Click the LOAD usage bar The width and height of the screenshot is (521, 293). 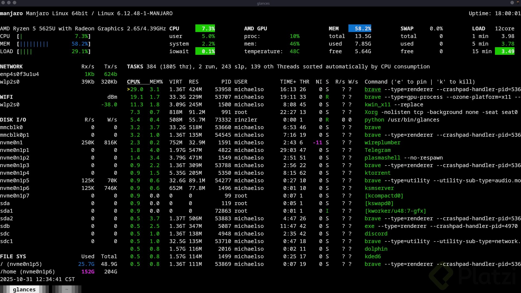click(x=26, y=51)
